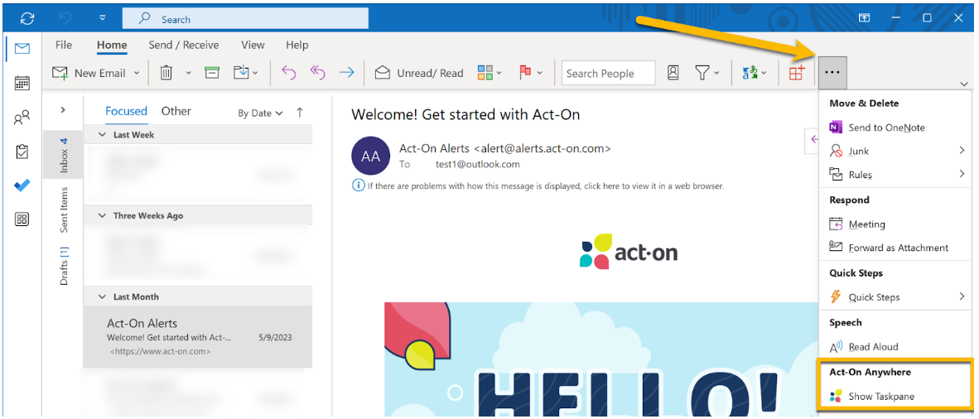Toggle Unread/ Read status

coord(419,73)
